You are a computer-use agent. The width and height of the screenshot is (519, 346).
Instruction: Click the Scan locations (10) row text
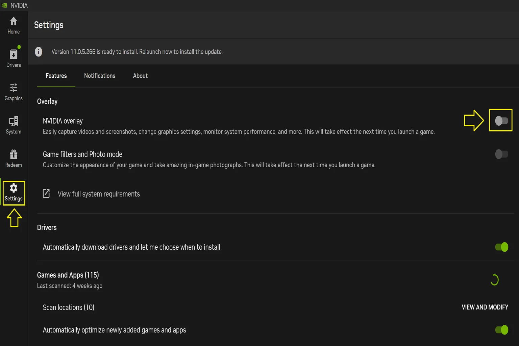pos(69,307)
